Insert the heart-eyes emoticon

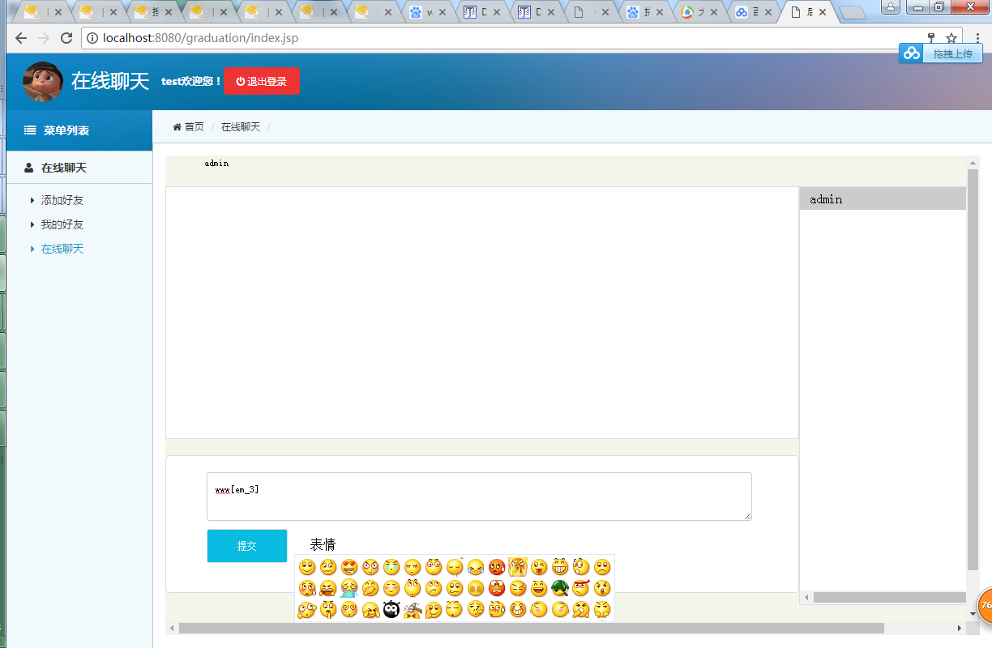tap(349, 567)
